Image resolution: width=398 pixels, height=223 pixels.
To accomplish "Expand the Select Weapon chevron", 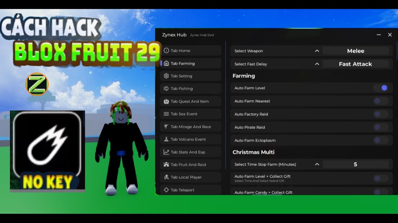I will [317, 51].
